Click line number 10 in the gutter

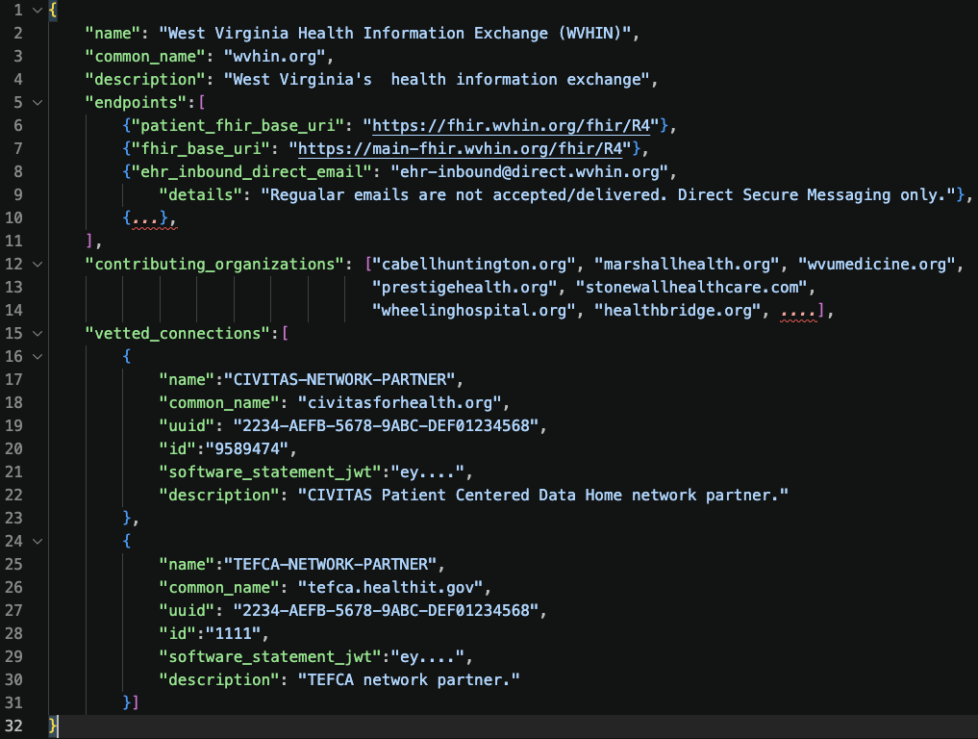coord(13,217)
